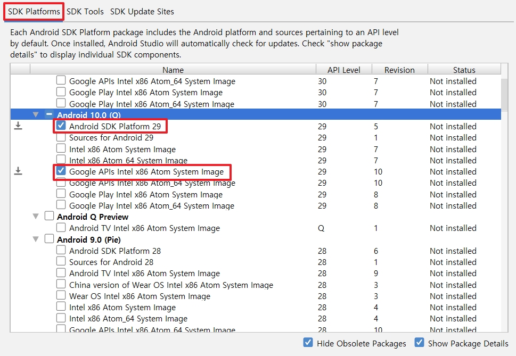Collapse the Android 9.0 (Pie) group

36,239
